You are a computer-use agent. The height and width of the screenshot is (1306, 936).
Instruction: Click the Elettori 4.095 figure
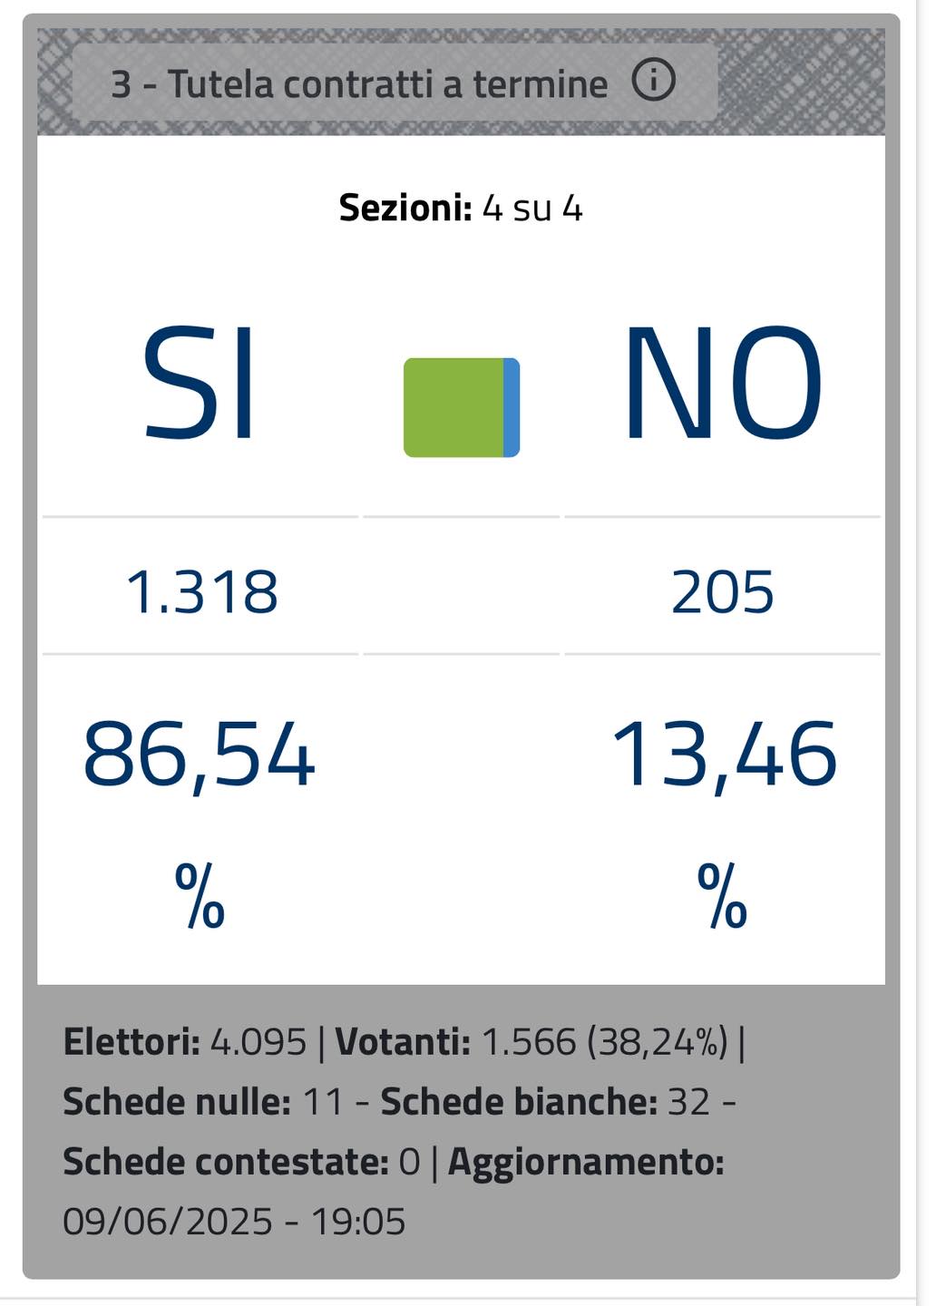click(185, 1042)
